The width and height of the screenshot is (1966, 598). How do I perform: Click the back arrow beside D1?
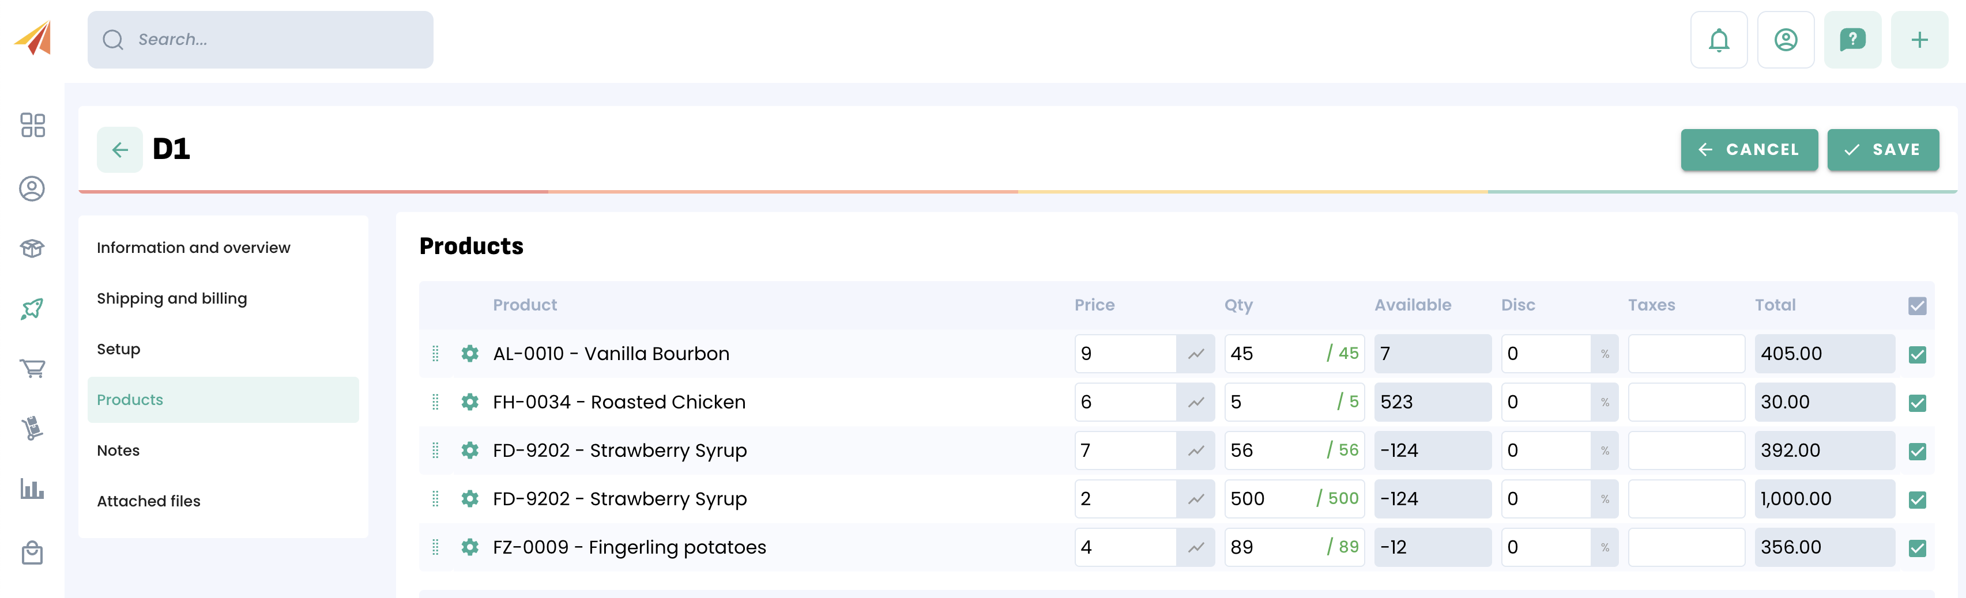[x=120, y=150]
